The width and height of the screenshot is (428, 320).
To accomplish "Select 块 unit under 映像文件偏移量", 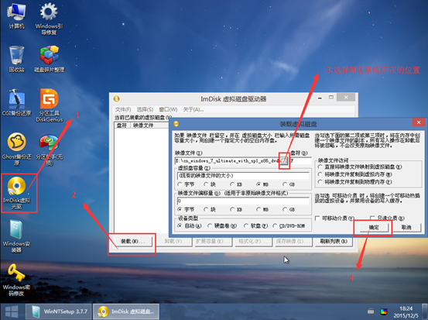I will pos(210,210).
